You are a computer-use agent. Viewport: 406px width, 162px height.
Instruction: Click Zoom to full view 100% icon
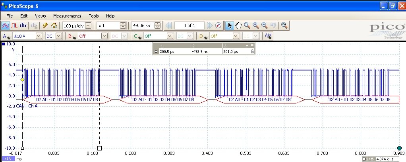[x=284, y=25]
